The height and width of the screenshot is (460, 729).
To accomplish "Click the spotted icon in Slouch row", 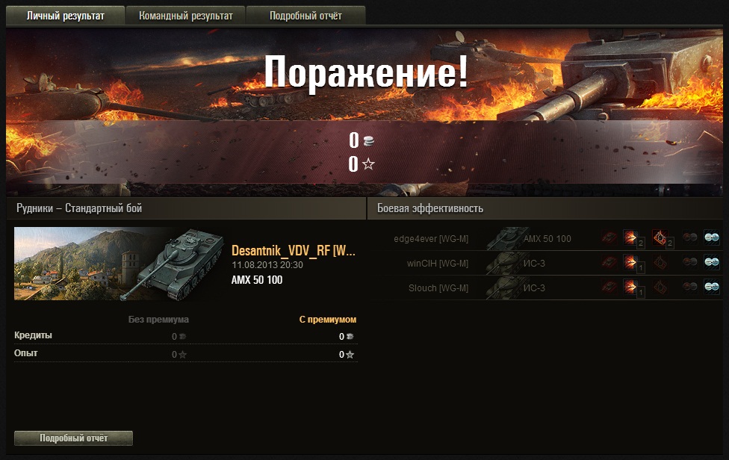I will (711, 287).
